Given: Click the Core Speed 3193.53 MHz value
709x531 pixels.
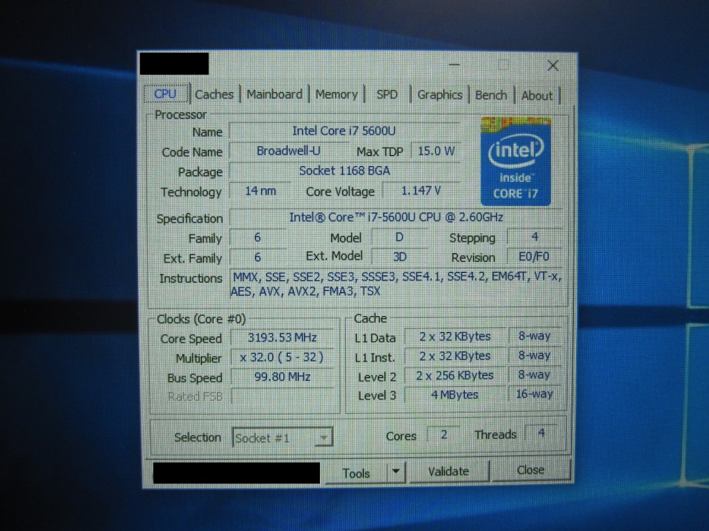Looking at the screenshot, I should point(282,337).
